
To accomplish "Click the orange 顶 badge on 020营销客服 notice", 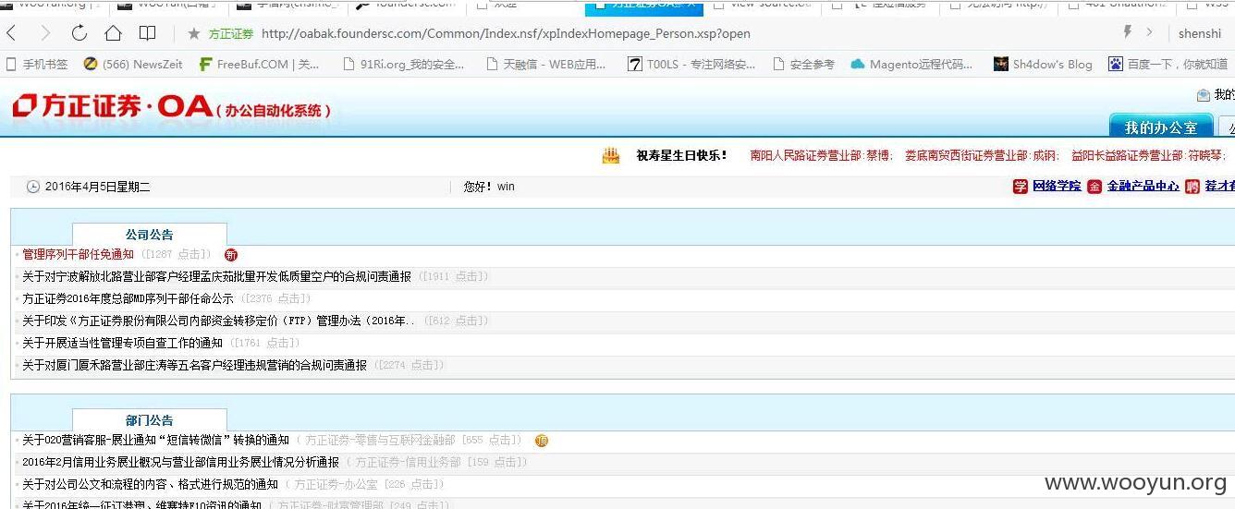I will click(x=542, y=441).
